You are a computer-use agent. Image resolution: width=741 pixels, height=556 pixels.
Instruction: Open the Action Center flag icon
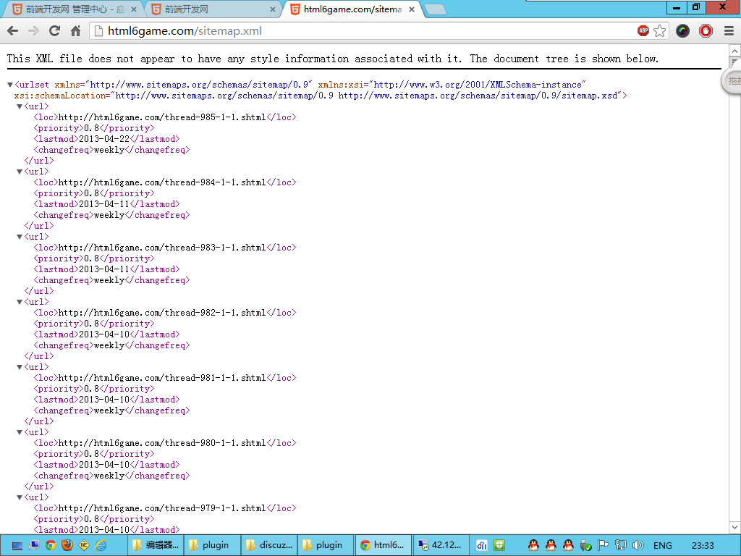pyautogui.click(x=603, y=546)
